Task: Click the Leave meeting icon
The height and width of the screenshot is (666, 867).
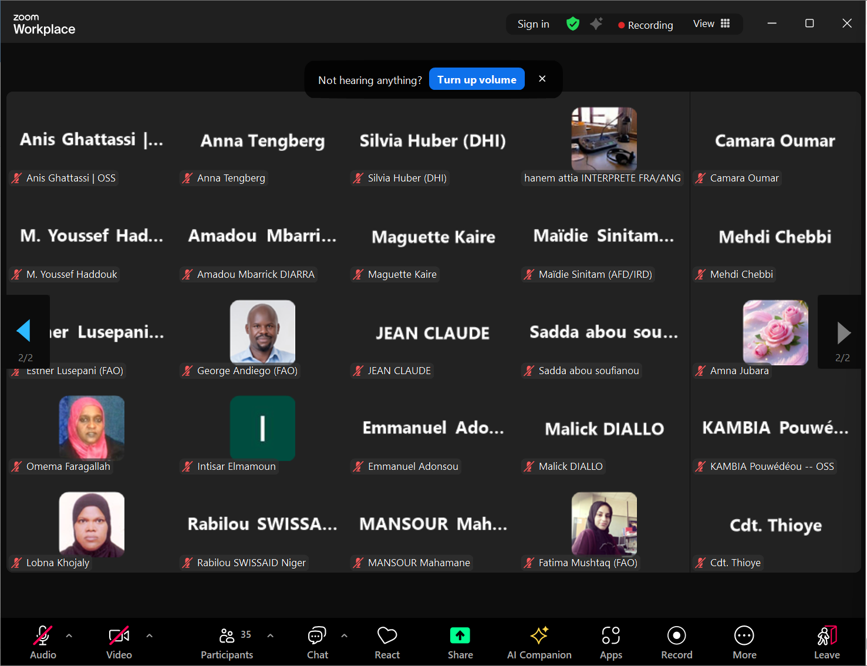Action: 826,636
